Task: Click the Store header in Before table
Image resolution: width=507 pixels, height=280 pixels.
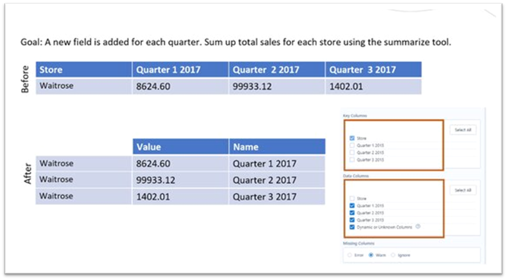Action: (x=84, y=69)
